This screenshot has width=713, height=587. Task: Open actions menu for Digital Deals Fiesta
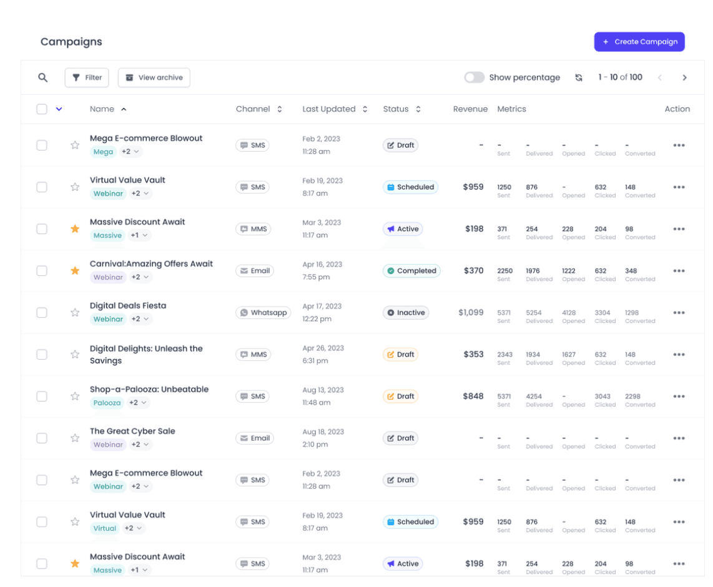[679, 313]
